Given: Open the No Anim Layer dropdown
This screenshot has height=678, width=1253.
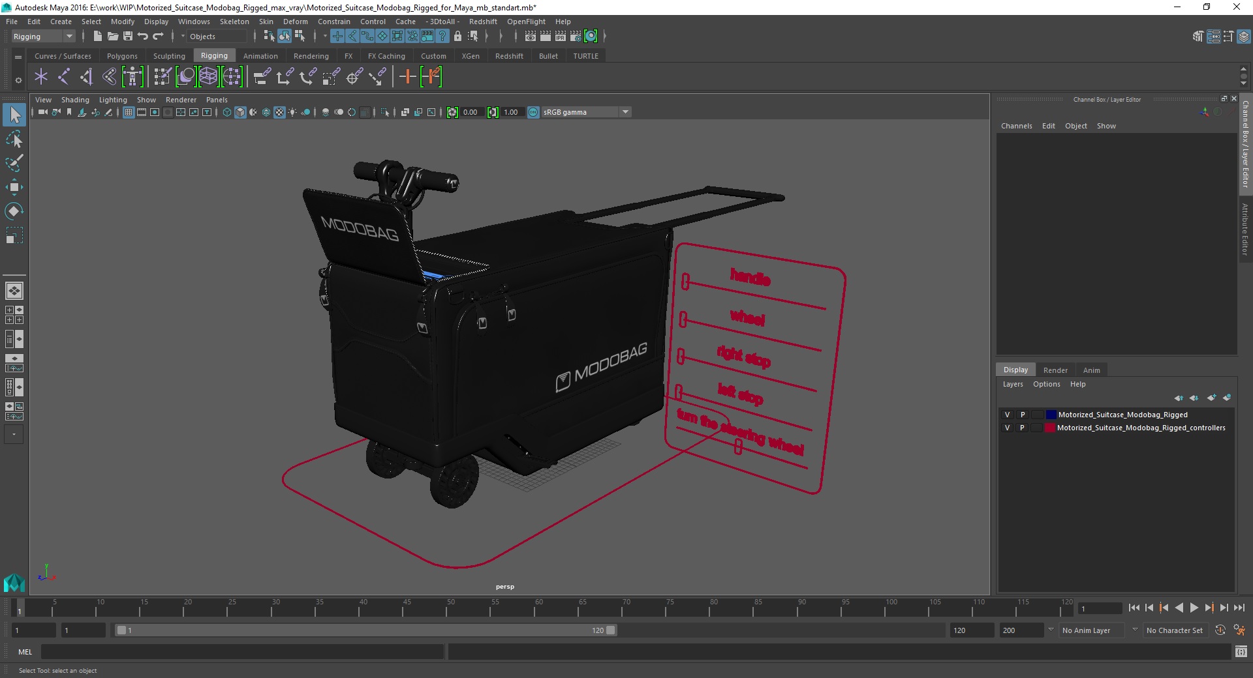Looking at the screenshot, I should pyautogui.click(x=1092, y=630).
